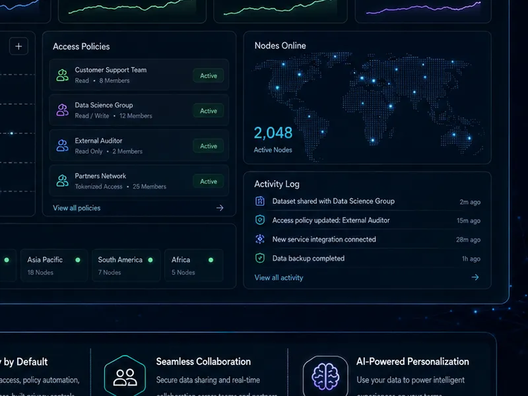Click the 2,048 active nodes count
The height and width of the screenshot is (396, 528).
pyautogui.click(x=273, y=133)
